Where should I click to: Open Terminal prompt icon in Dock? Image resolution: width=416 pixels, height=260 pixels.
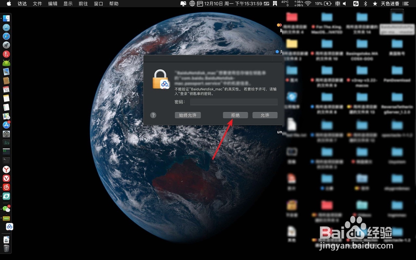tap(6, 161)
